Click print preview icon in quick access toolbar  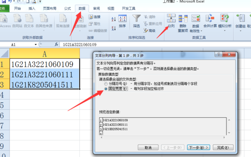[x=34, y=1]
